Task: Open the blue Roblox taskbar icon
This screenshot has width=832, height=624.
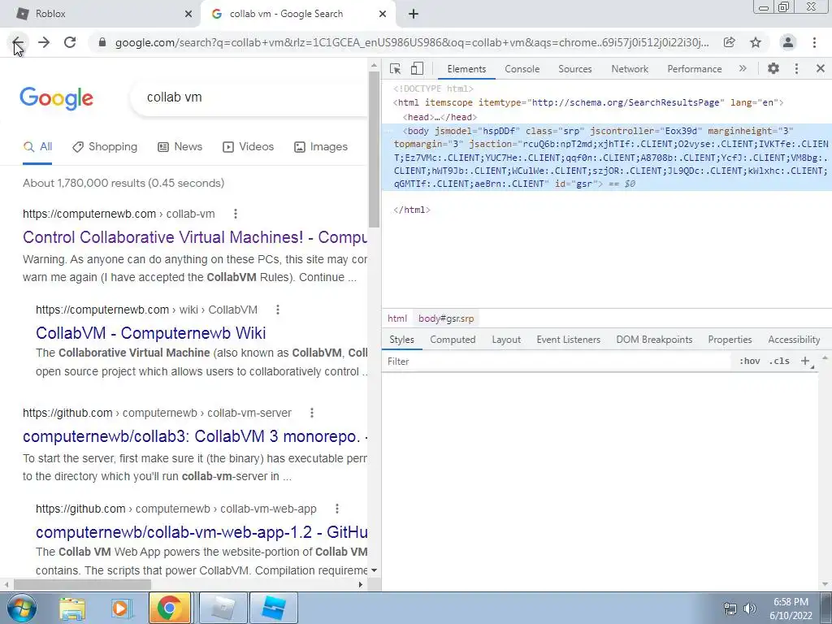Action: point(274,608)
